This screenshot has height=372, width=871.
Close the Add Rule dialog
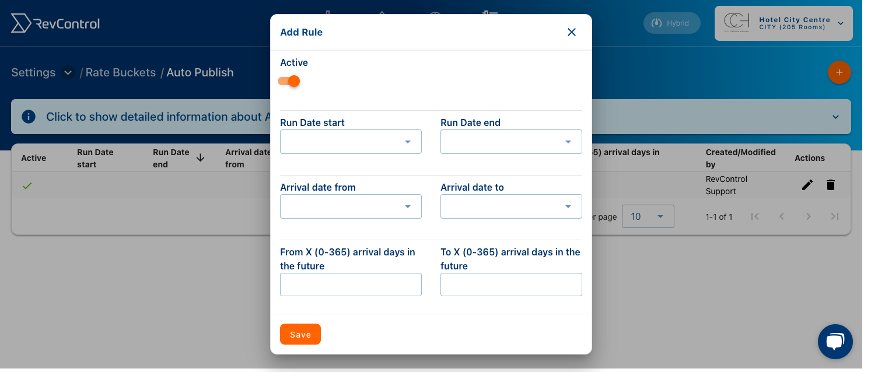(572, 32)
